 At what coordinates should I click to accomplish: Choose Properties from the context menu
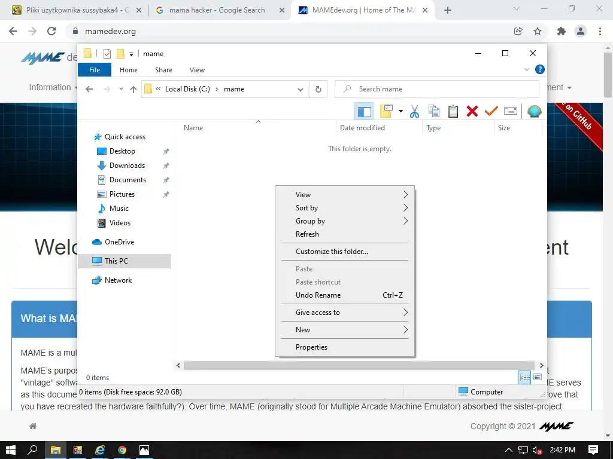coord(345,347)
